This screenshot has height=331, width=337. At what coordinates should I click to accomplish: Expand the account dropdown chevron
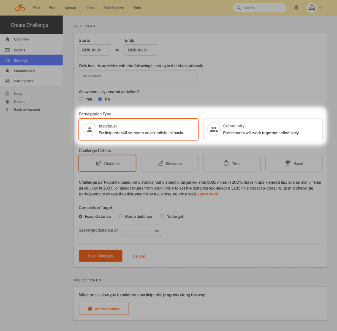point(321,8)
